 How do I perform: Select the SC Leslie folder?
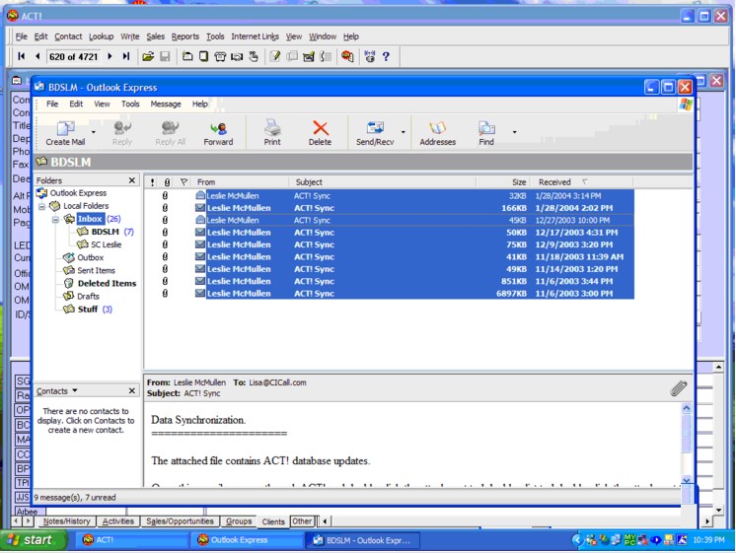[x=106, y=244]
